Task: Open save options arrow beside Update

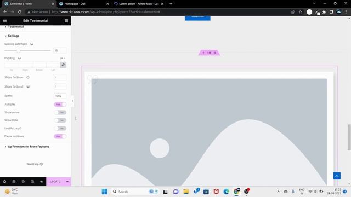Action: click(x=67, y=182)
